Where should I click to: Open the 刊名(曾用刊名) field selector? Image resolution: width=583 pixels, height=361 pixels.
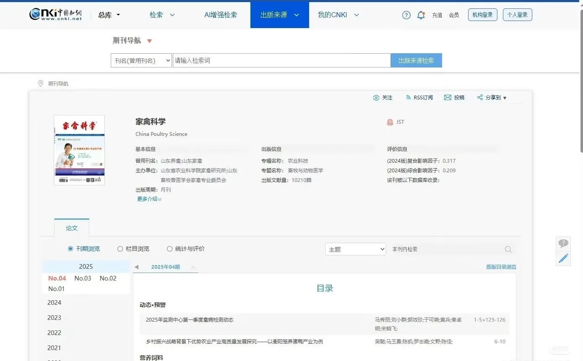(141, 60)
